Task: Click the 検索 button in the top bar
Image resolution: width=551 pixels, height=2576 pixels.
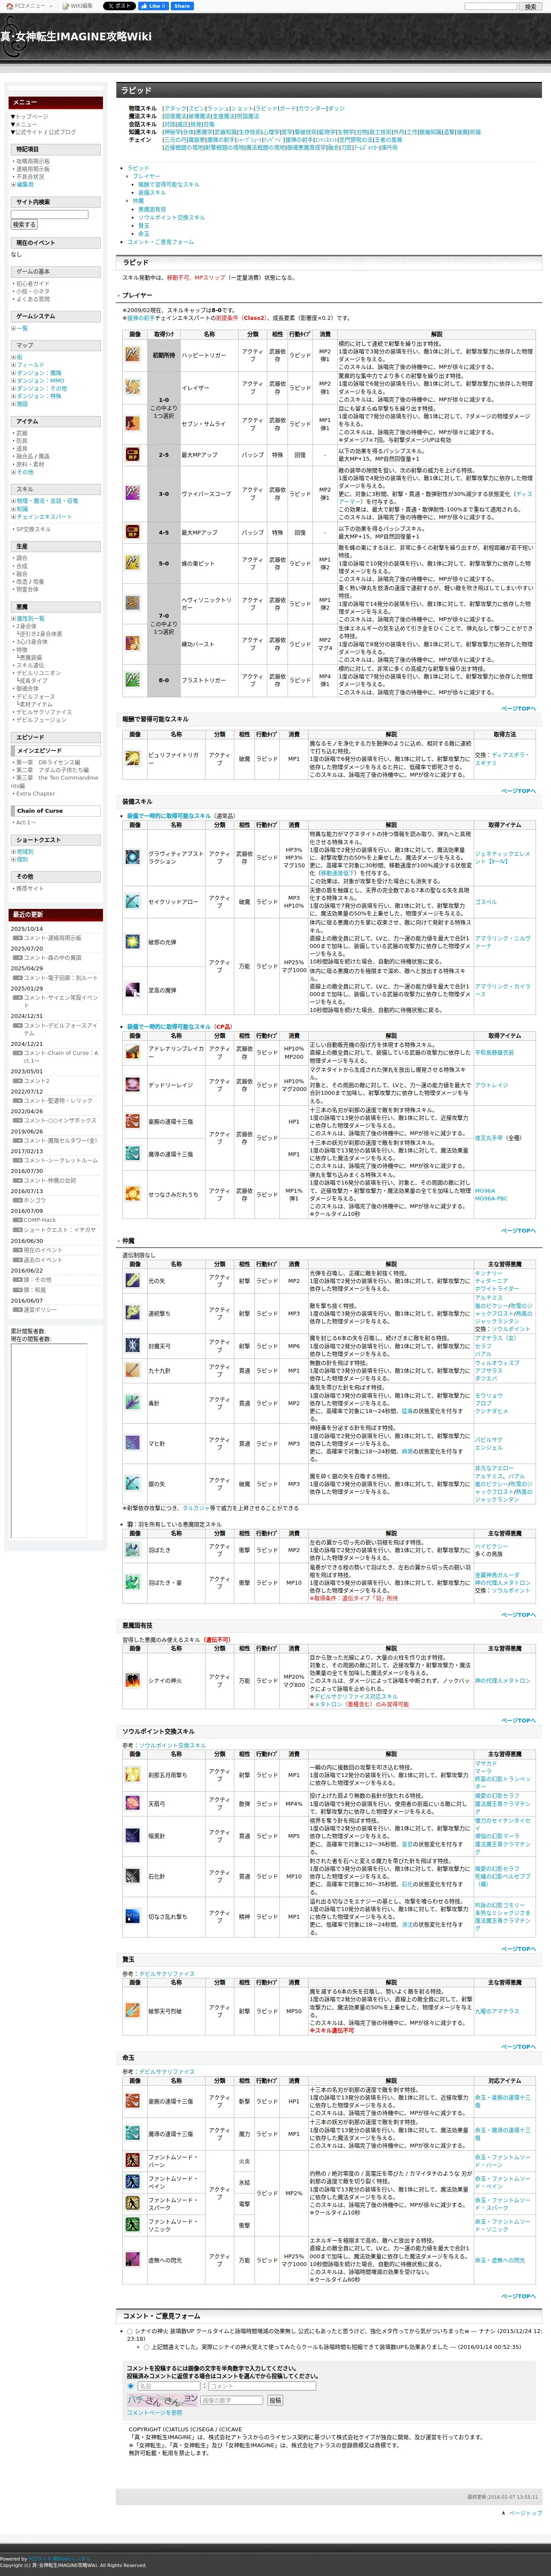Action: pos(530,6)
